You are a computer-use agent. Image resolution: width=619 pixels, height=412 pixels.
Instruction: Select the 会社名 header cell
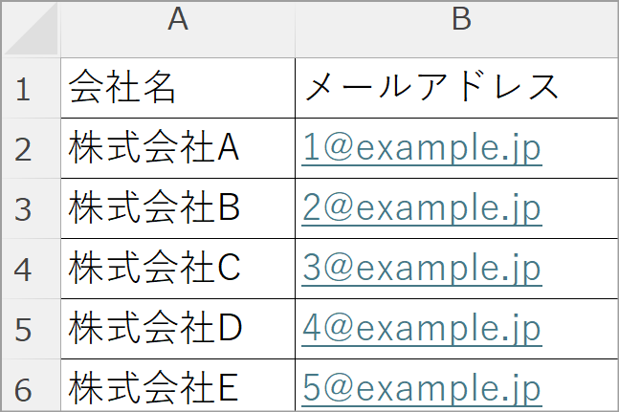click(x=178, y=88)
